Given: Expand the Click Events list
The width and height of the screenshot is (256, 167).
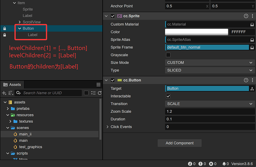Looking at the screenshot, I should tap(107, 127).
